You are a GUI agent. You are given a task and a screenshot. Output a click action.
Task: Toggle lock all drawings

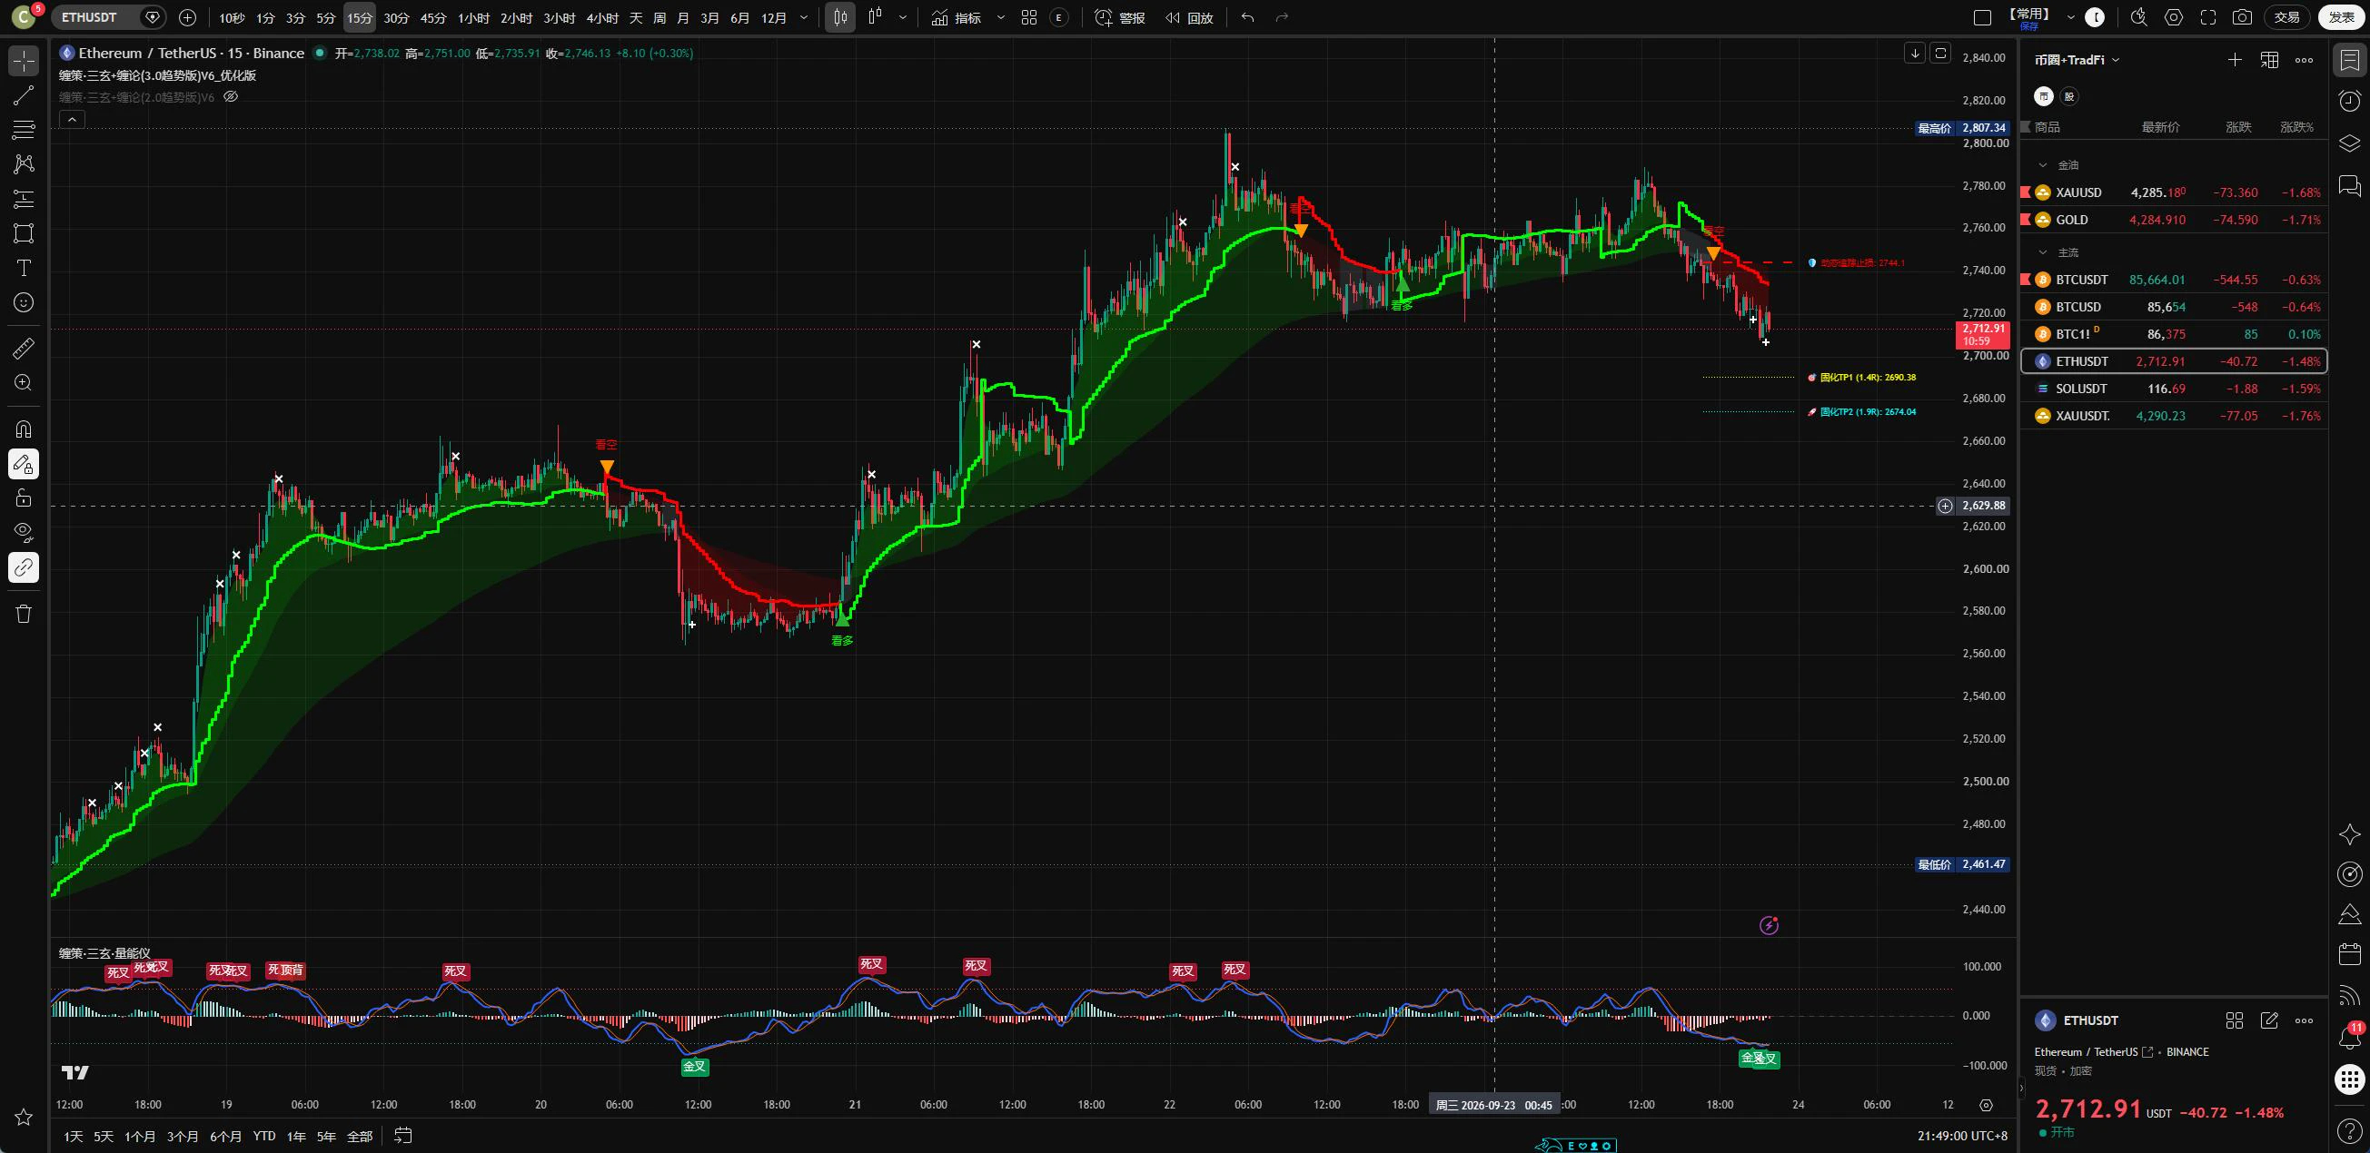pos(24,498)
